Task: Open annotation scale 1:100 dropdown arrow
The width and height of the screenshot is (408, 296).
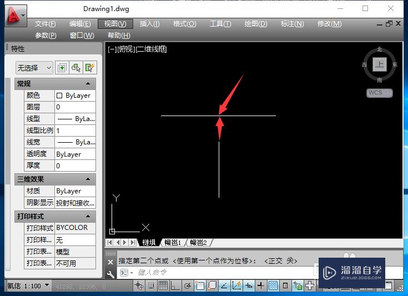Action: click(47, 285)
